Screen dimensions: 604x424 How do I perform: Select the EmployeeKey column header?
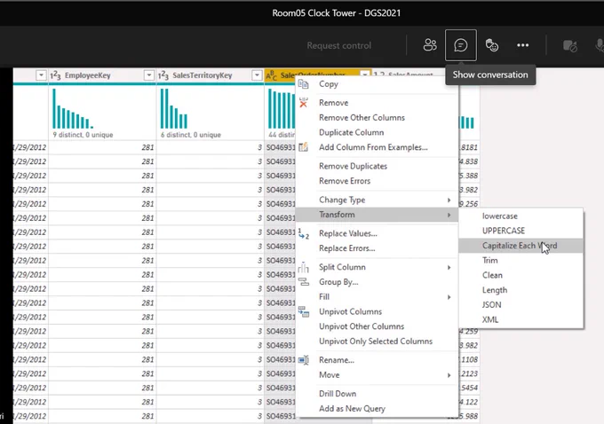click(x=102, y=75)
